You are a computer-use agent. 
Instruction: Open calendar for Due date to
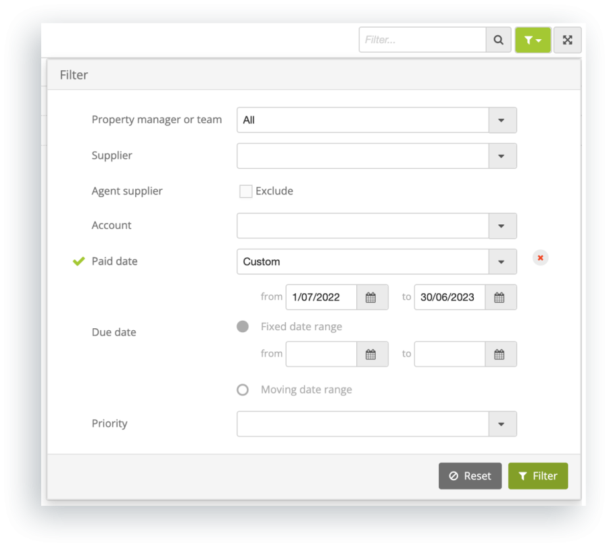(x=501, y=354)
